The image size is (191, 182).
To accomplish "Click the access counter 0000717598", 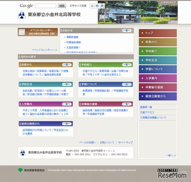I will click(167, 170).
